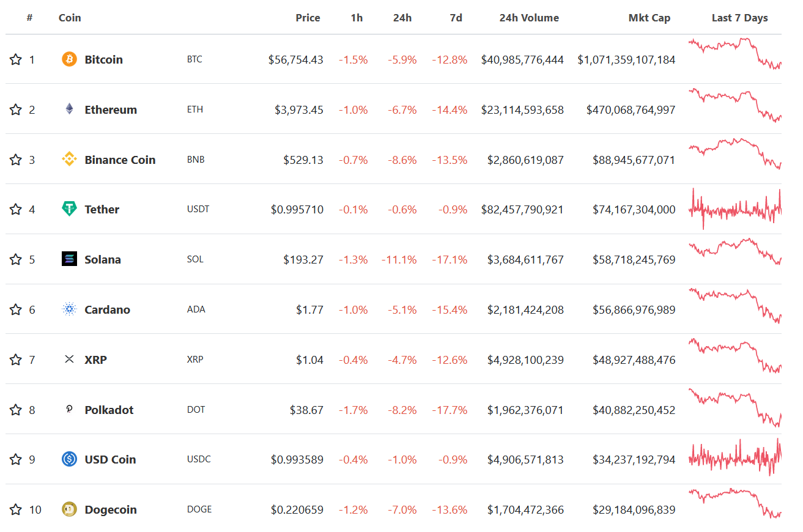Sort by the # rank column header

pyautogui.click(x=29, y=18)
